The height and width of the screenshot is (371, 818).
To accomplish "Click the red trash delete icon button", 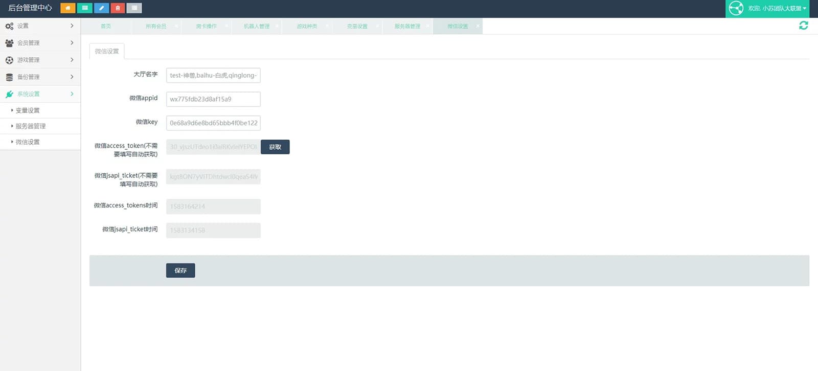I will coord(118,8).
